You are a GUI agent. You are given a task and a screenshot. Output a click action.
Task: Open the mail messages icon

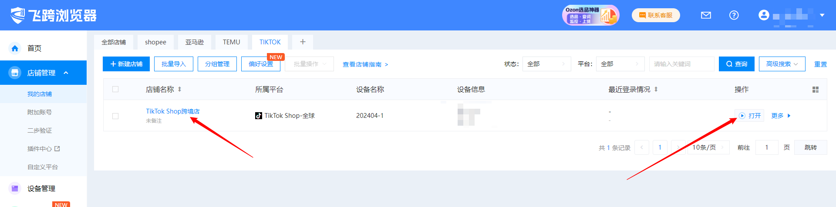tap(706, 15)
